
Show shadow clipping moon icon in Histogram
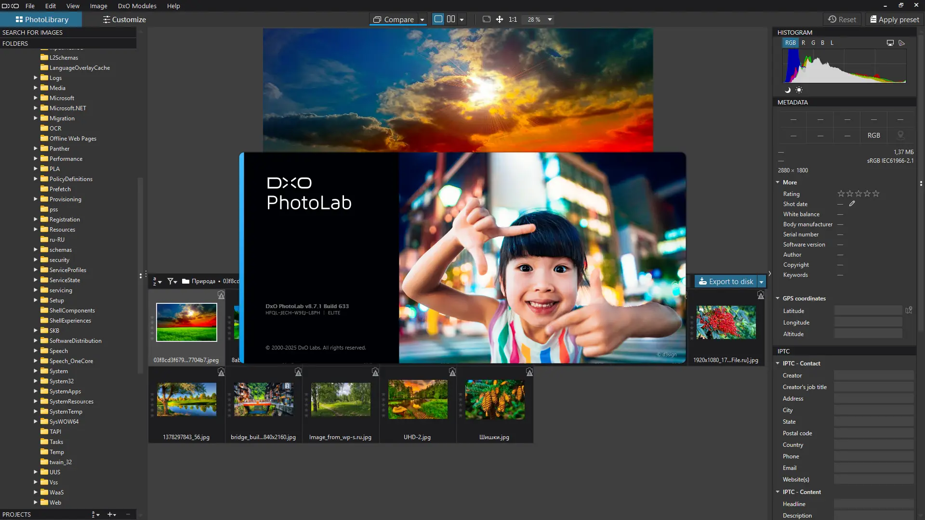coord(788,90)
